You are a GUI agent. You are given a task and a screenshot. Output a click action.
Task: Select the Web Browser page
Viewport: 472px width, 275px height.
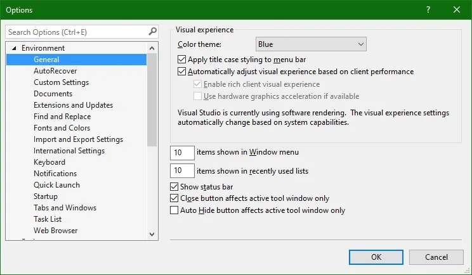55,231
